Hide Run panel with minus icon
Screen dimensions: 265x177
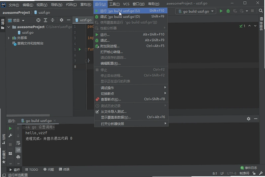(256, 119)
